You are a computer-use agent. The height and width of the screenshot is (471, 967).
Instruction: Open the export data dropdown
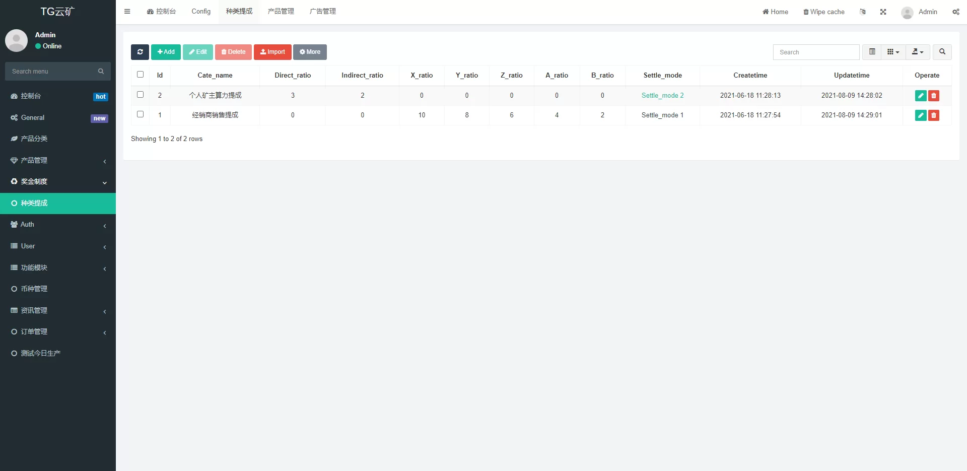[x=918, y=52]
